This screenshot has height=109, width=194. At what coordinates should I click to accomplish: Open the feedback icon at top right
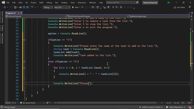click(x=190, y=7)
